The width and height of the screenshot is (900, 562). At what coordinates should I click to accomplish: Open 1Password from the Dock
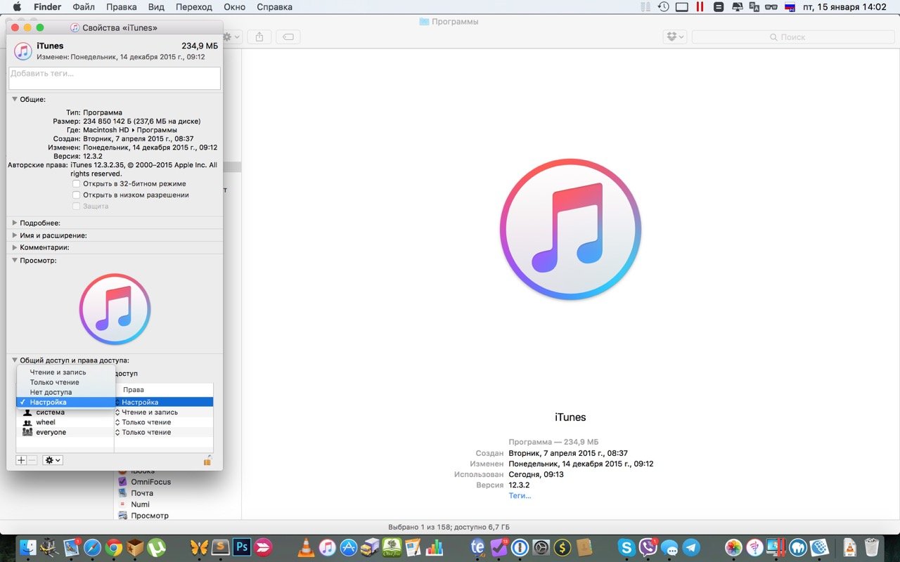coord(520,547)
